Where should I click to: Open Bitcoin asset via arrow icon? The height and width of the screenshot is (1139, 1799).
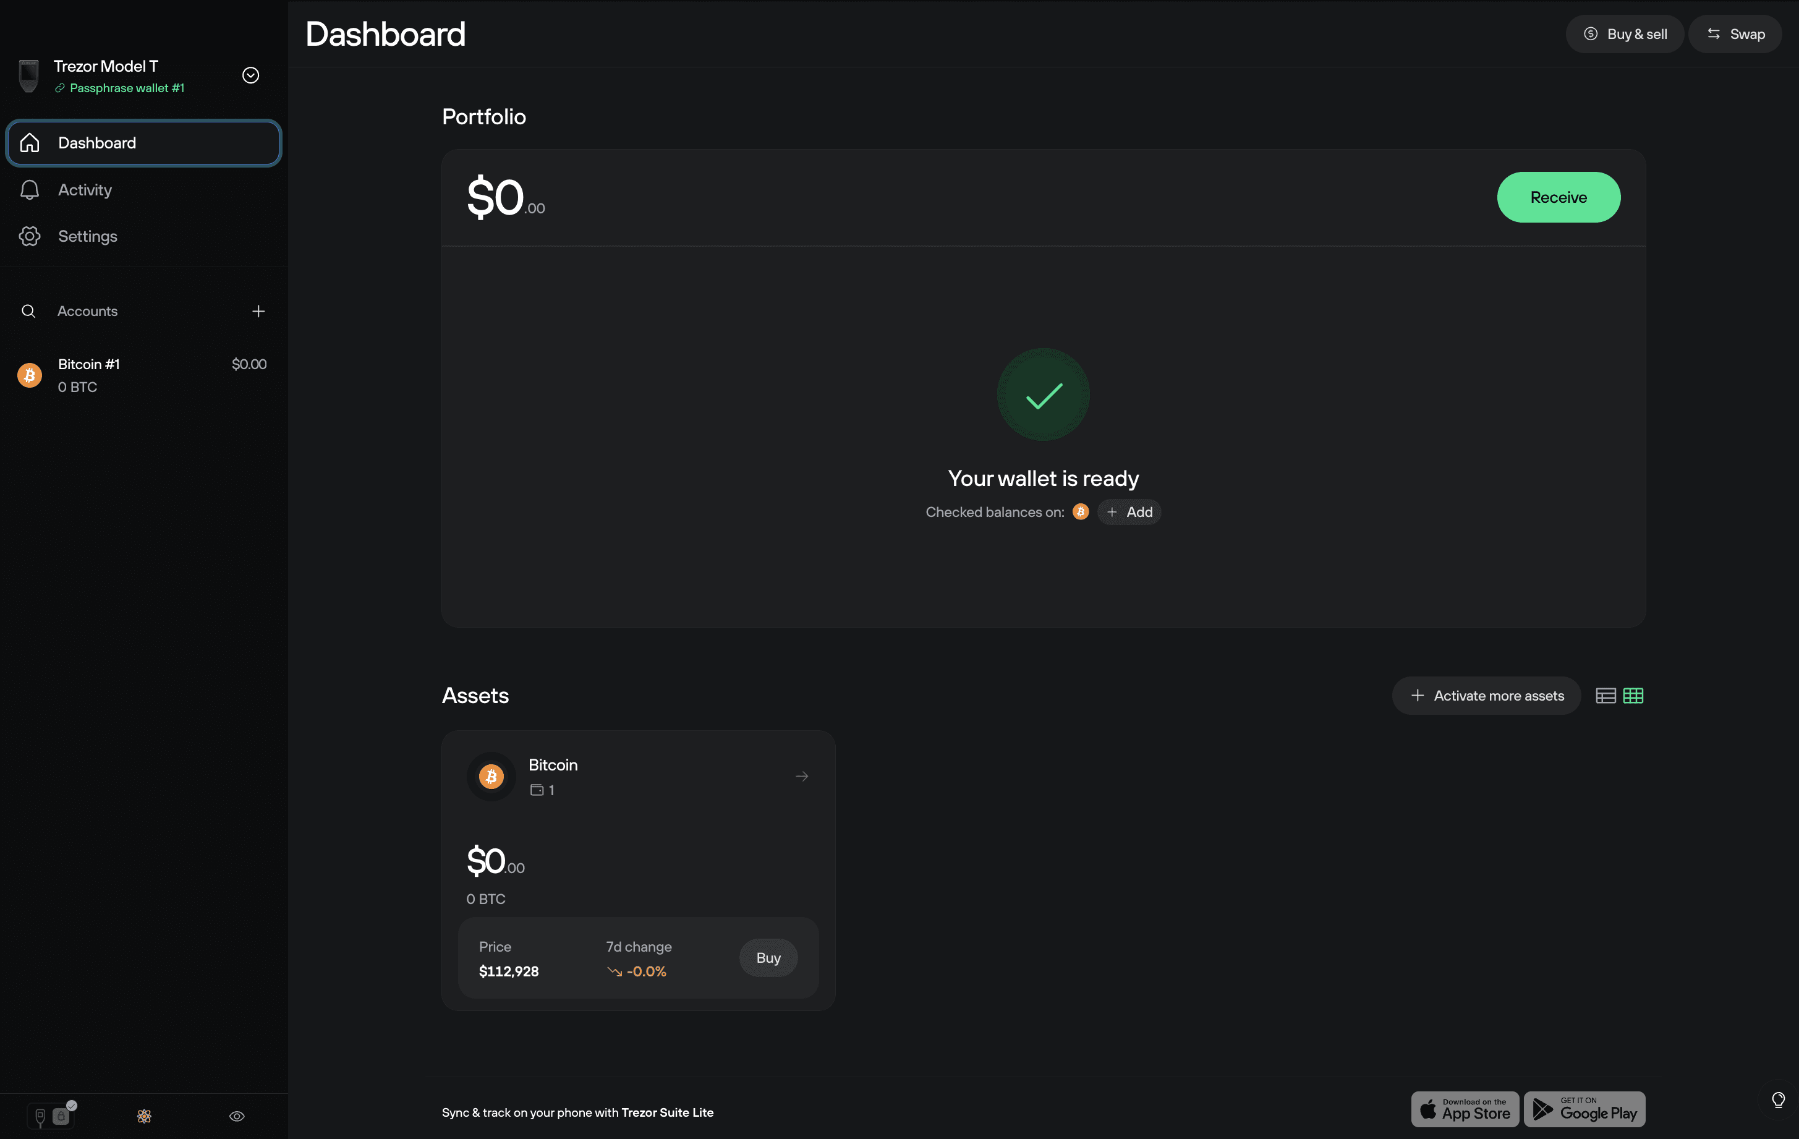[802, 777]
